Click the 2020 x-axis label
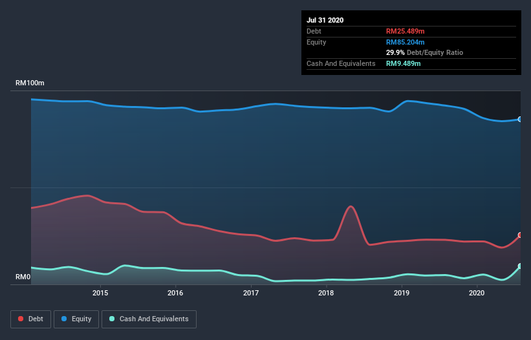The width and height of the screenshot is (531, 340). pos(477,293)
